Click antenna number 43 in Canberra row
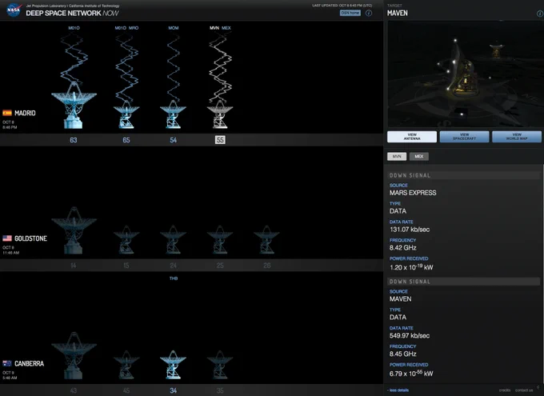The image size is (544, 396). pos(74,390)
